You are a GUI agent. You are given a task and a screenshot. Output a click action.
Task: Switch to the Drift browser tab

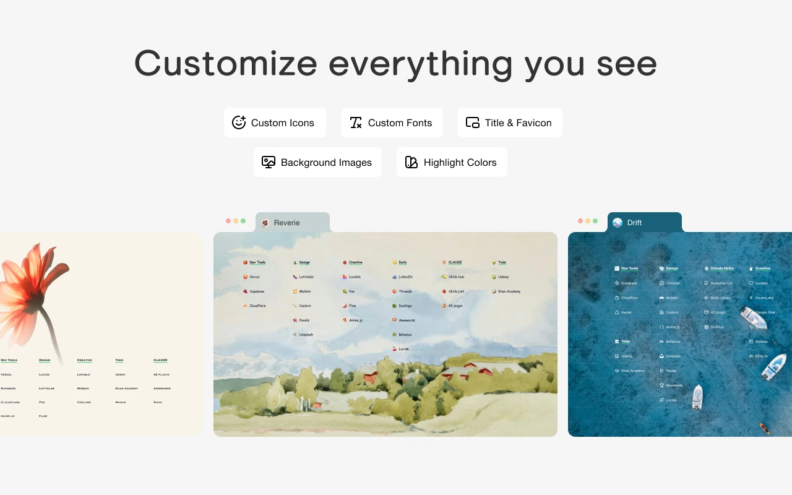[643, 223]
